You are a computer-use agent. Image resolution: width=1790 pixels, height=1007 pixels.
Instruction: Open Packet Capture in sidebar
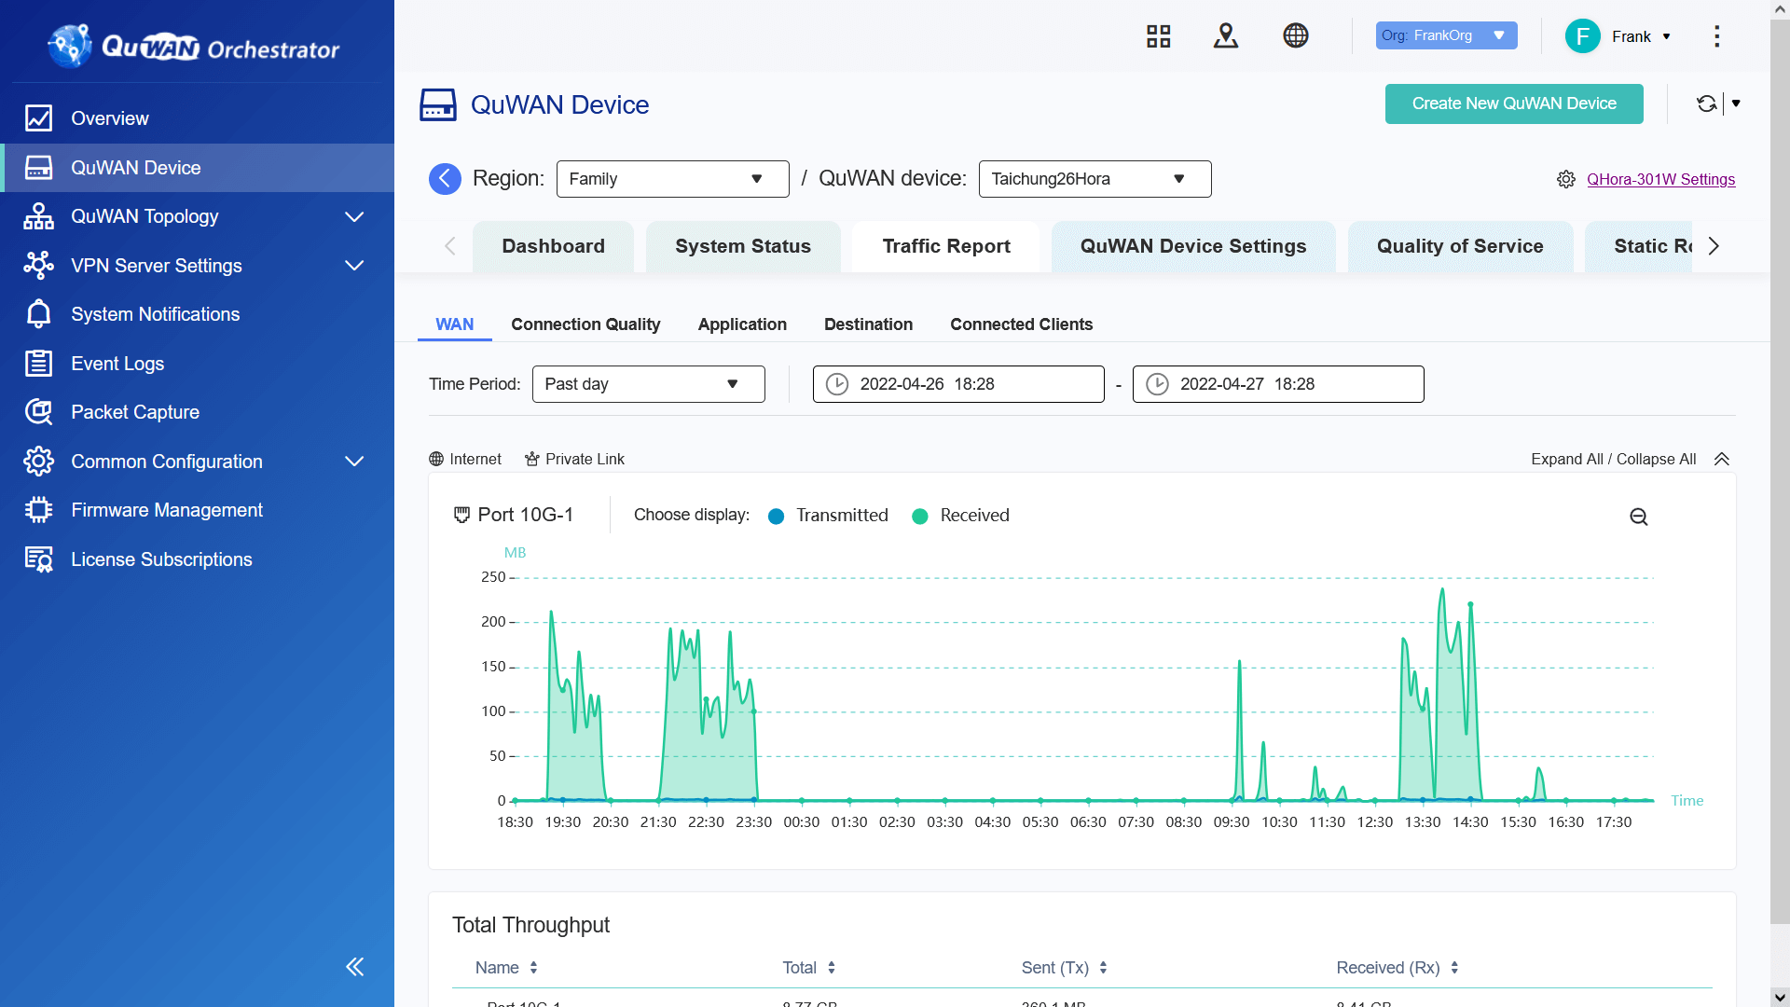tap(135, 412)
